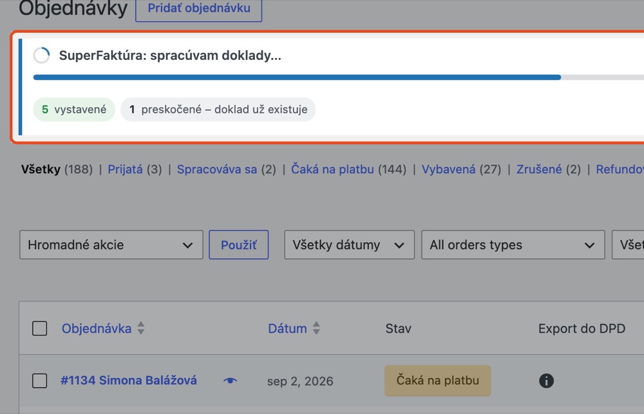Open order #1134 Simona Balážová
The height and width of the screenshot is (414, 644).
tap(129, 381)
